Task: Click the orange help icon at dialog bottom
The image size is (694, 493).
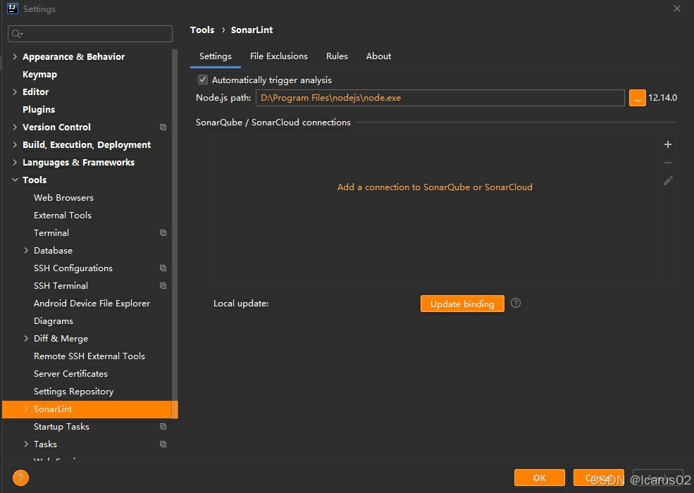Action: tap(21, 478)
